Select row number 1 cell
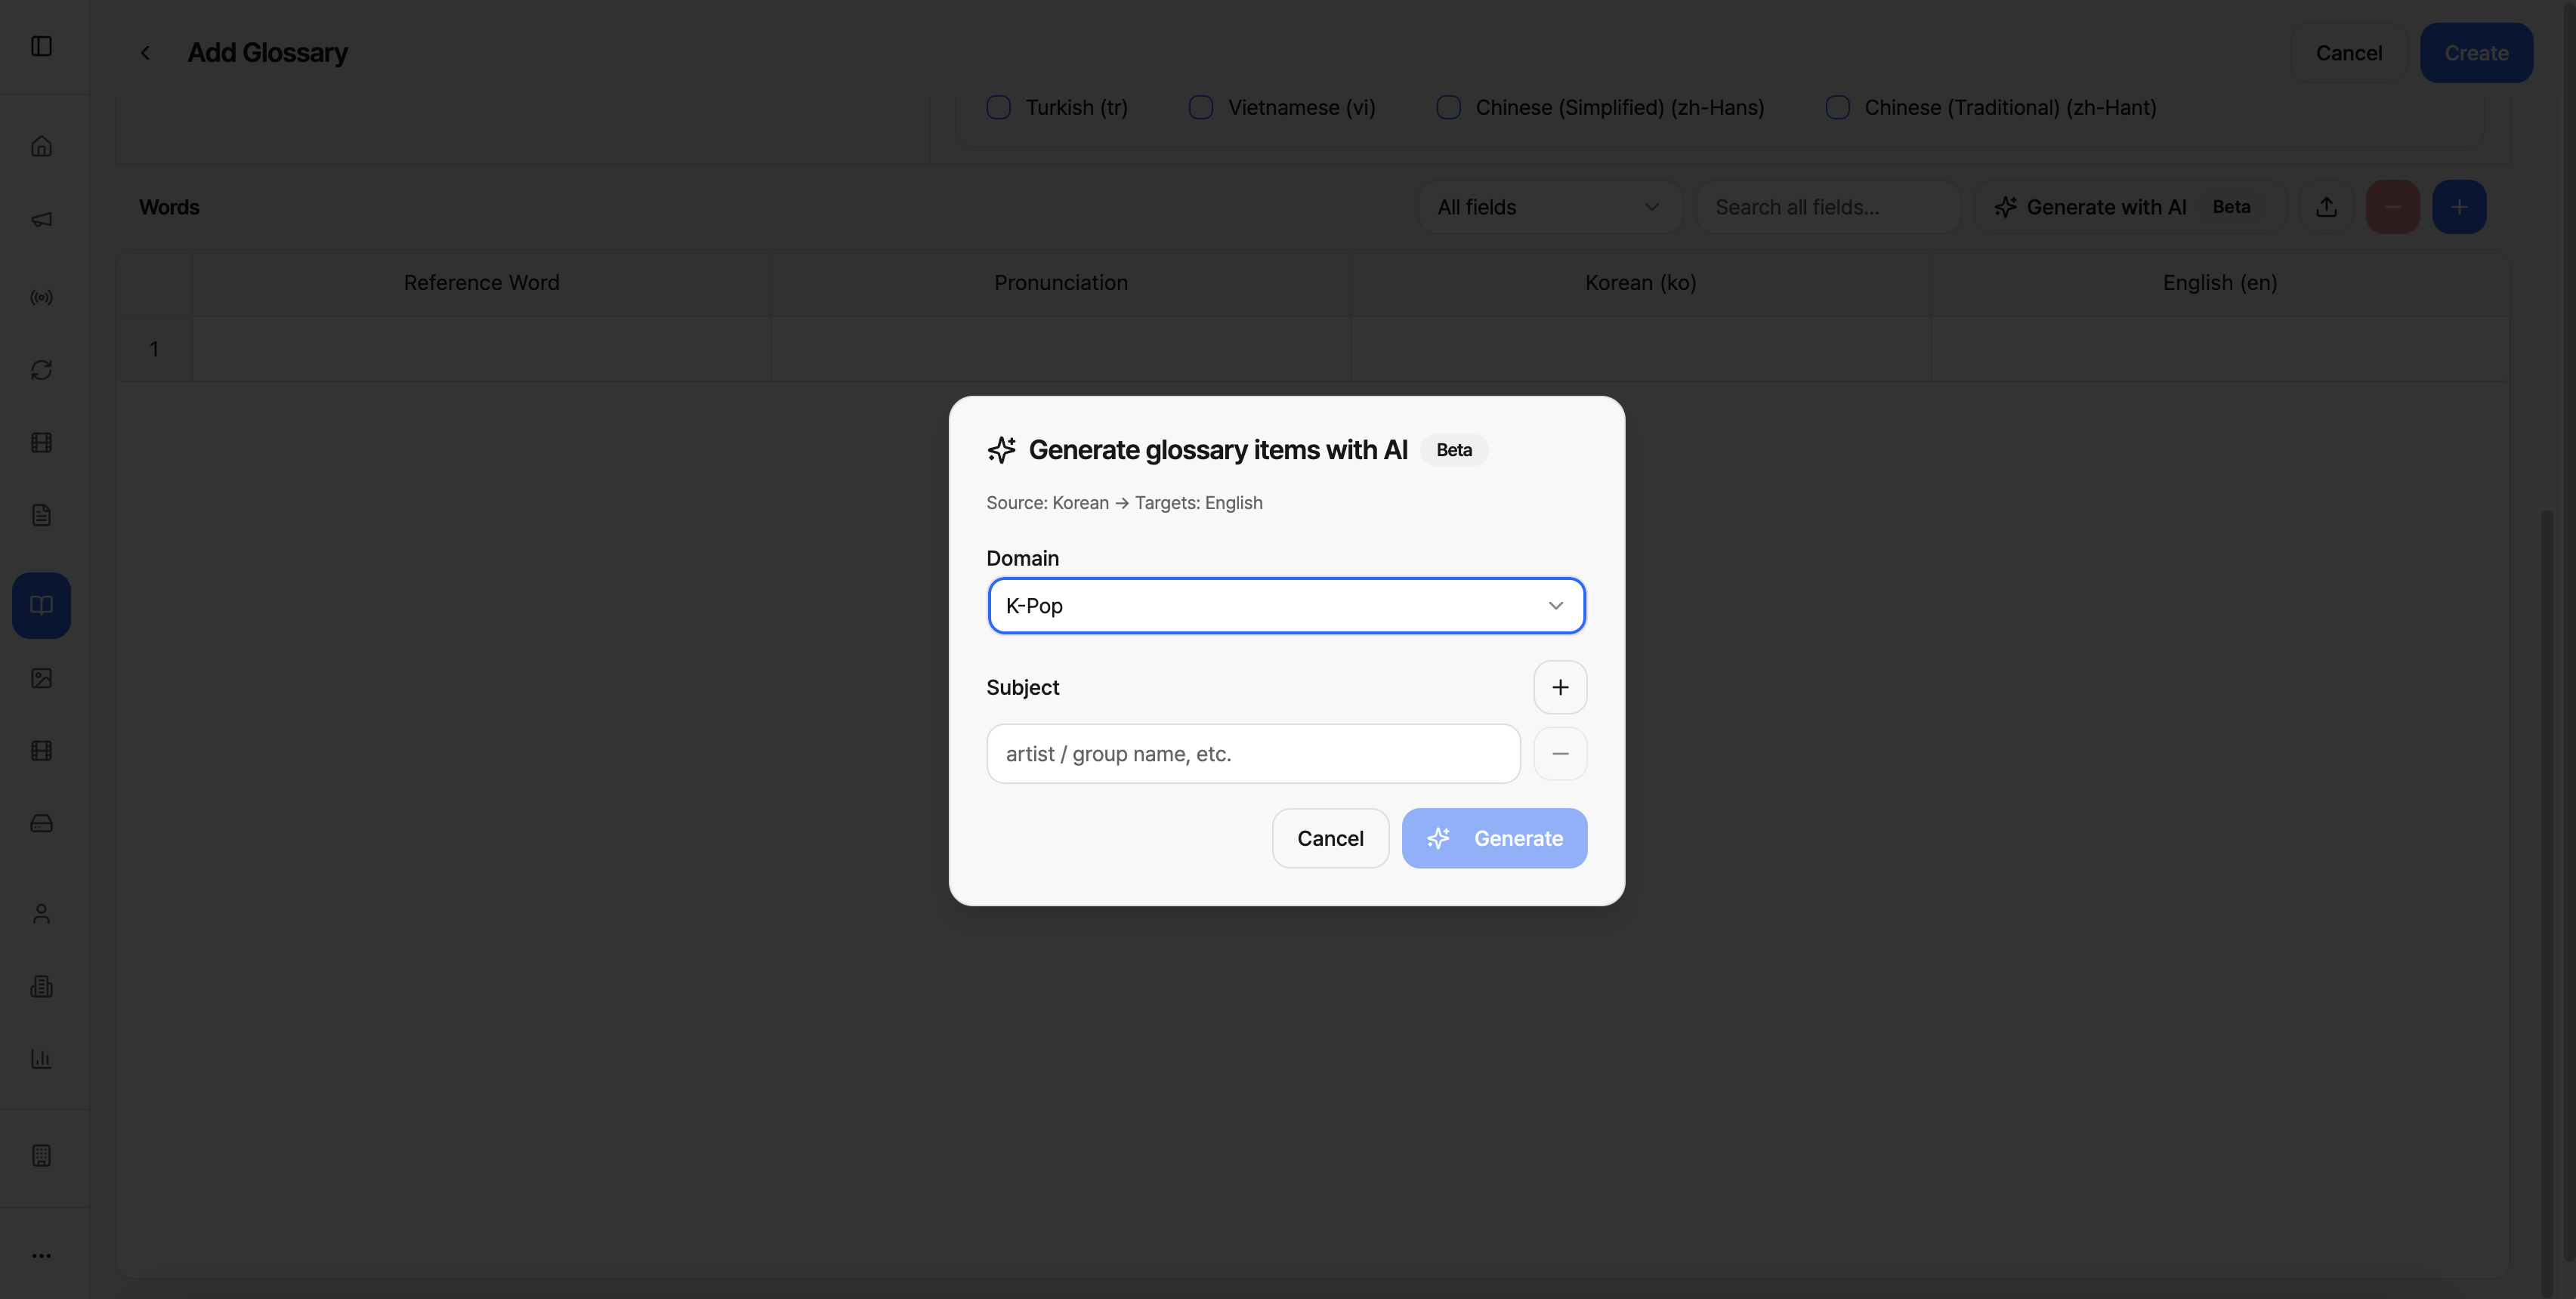 [154, 349]
